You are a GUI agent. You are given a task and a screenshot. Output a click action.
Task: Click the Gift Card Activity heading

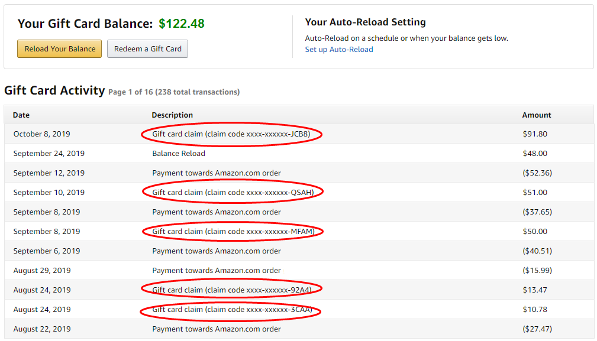click(55, 90)
